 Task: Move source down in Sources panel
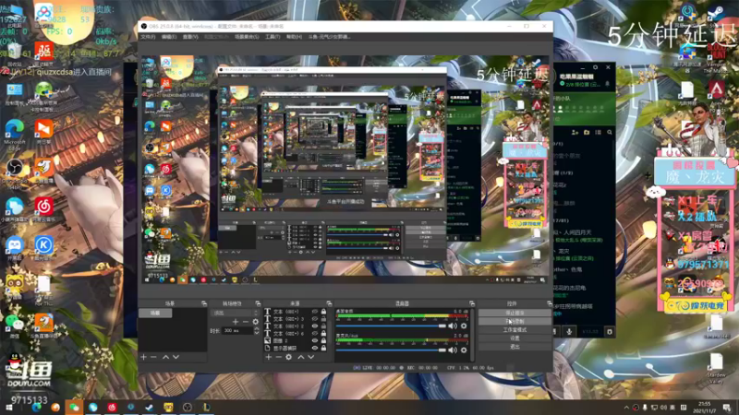(x=311, y=357)
